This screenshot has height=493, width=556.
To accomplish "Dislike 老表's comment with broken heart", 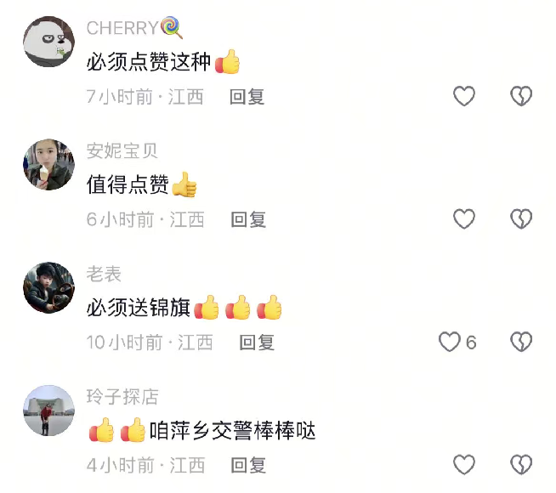I will [x=521, y=342].
